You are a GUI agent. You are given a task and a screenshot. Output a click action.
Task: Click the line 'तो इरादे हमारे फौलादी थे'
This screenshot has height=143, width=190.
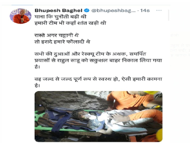pyautogui.click(x=62, y=42)
